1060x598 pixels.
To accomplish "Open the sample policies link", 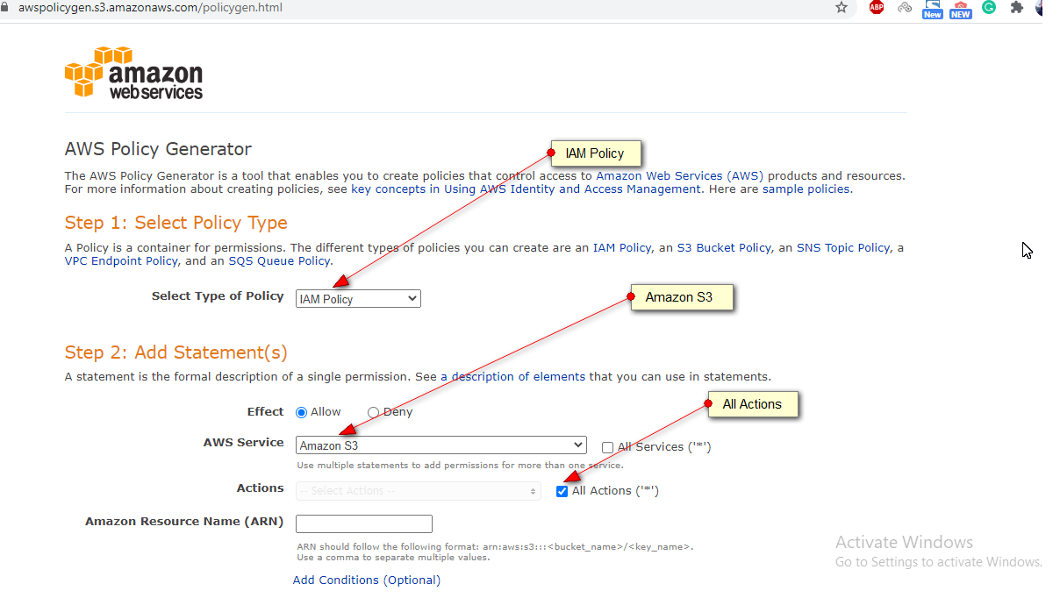I will [x=806, y=189].
